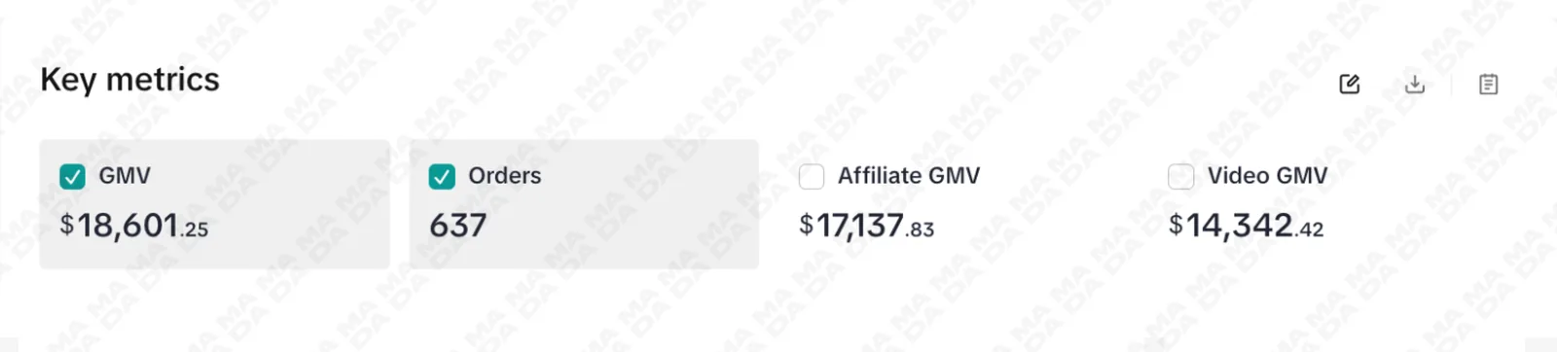This screenshot has height=352, width=1557.
Task: Select the $17,137.83 affiliate value
Action: coord(867,226)
